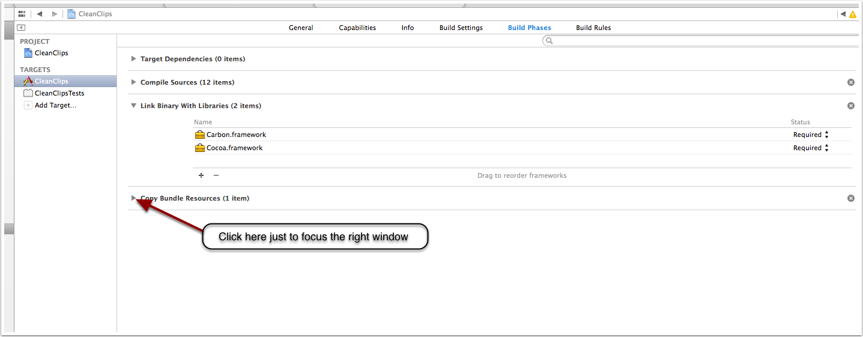Screen dimensions: 863x337
Task: Open the Info tab
Action: click(408, 28)
